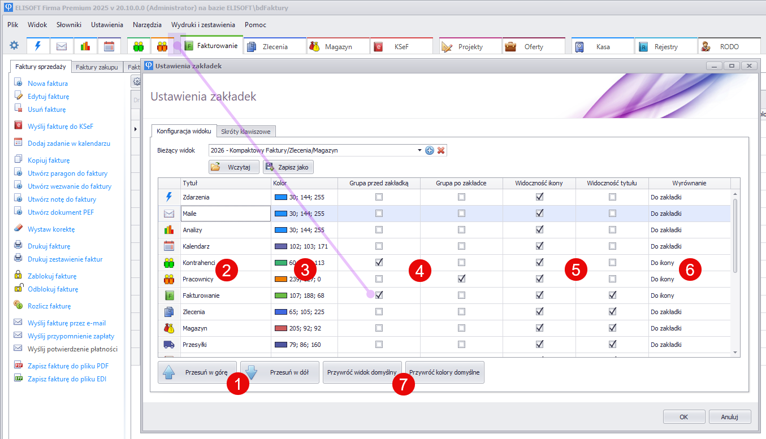This screenshot has height=439, width=766.
Task: Switch to Skróty klawiszowe tab
Action: pyautogui.click(x=246, y=132)
